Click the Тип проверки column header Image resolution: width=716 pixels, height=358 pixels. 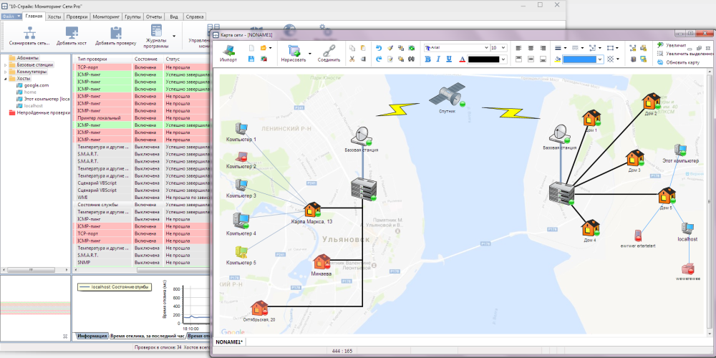pos(104,59)
